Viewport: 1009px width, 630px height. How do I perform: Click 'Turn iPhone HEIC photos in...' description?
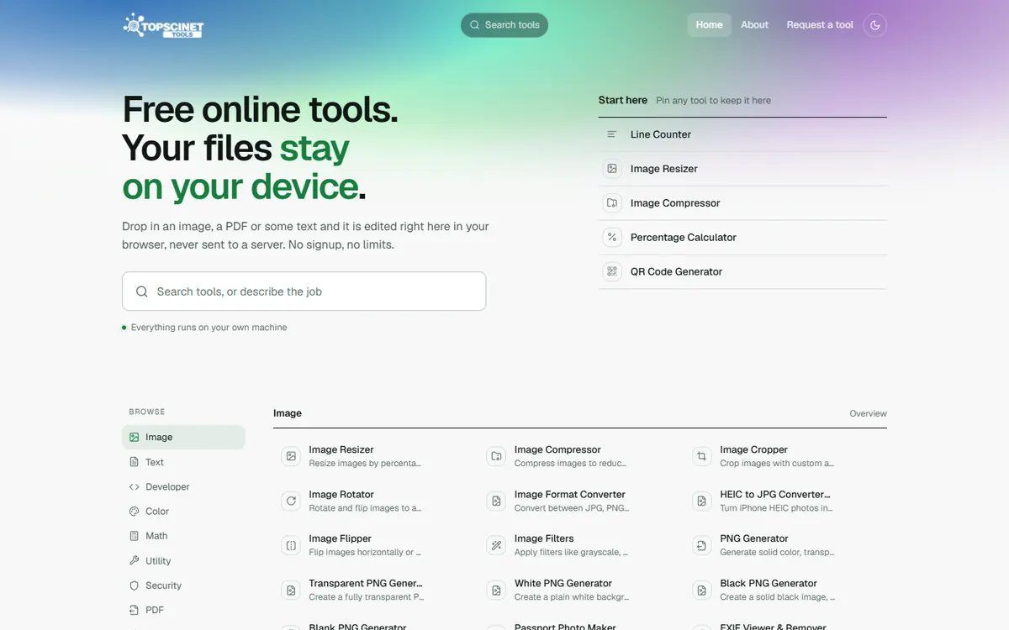[776, 508]
